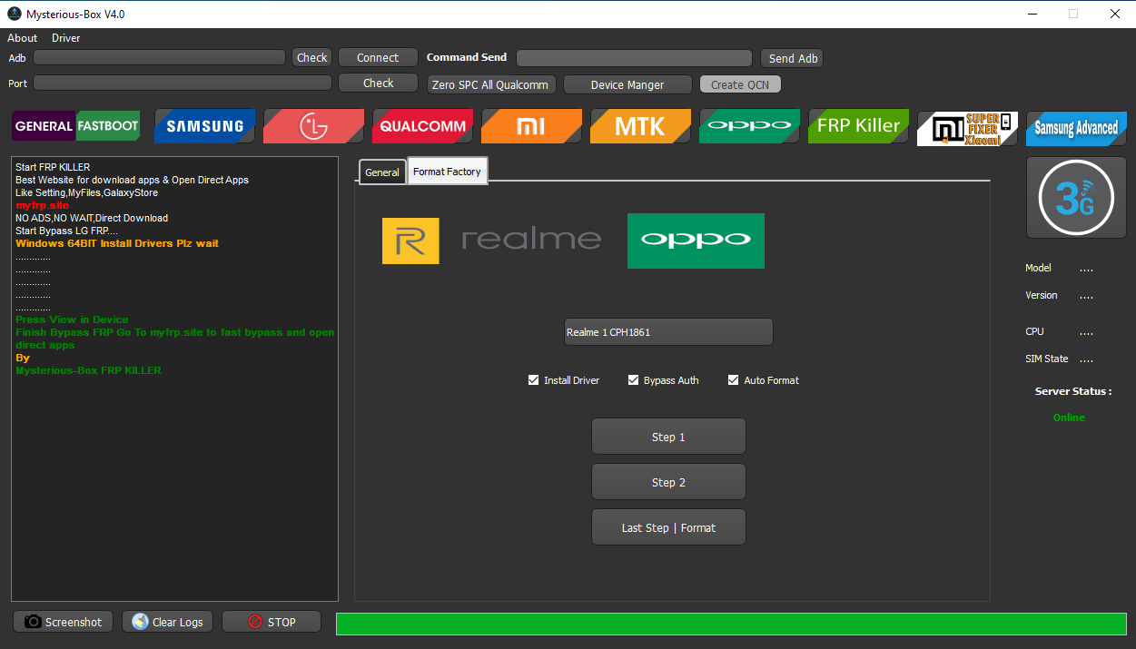
Task: Switch to the General tab
Action: click(x=381, y=172)
